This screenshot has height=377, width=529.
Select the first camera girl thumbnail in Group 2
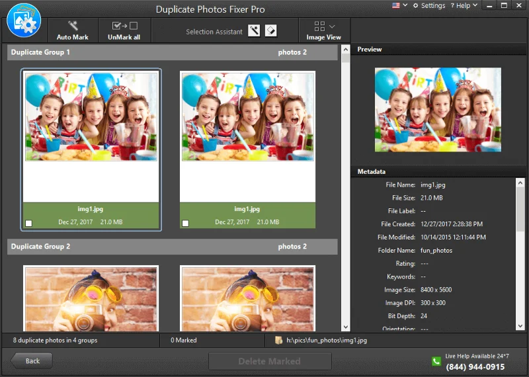pyautogui.click(x=91, y=299)
